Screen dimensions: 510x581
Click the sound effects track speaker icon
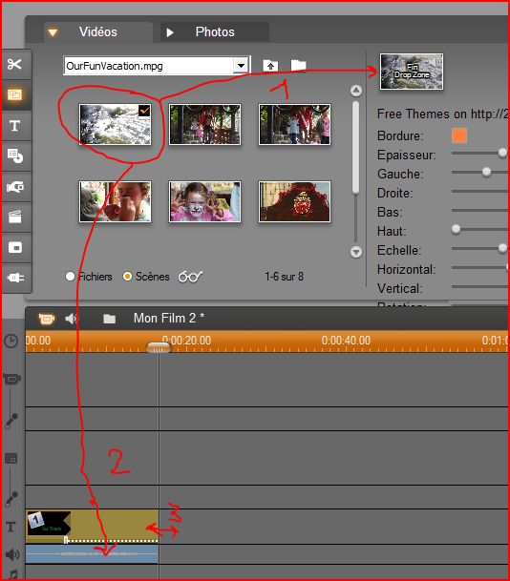tap(11, 554)
